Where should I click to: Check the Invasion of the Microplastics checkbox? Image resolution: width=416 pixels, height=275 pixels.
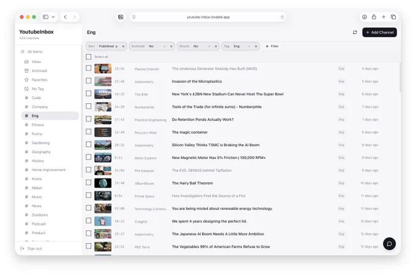pos(89,81)
